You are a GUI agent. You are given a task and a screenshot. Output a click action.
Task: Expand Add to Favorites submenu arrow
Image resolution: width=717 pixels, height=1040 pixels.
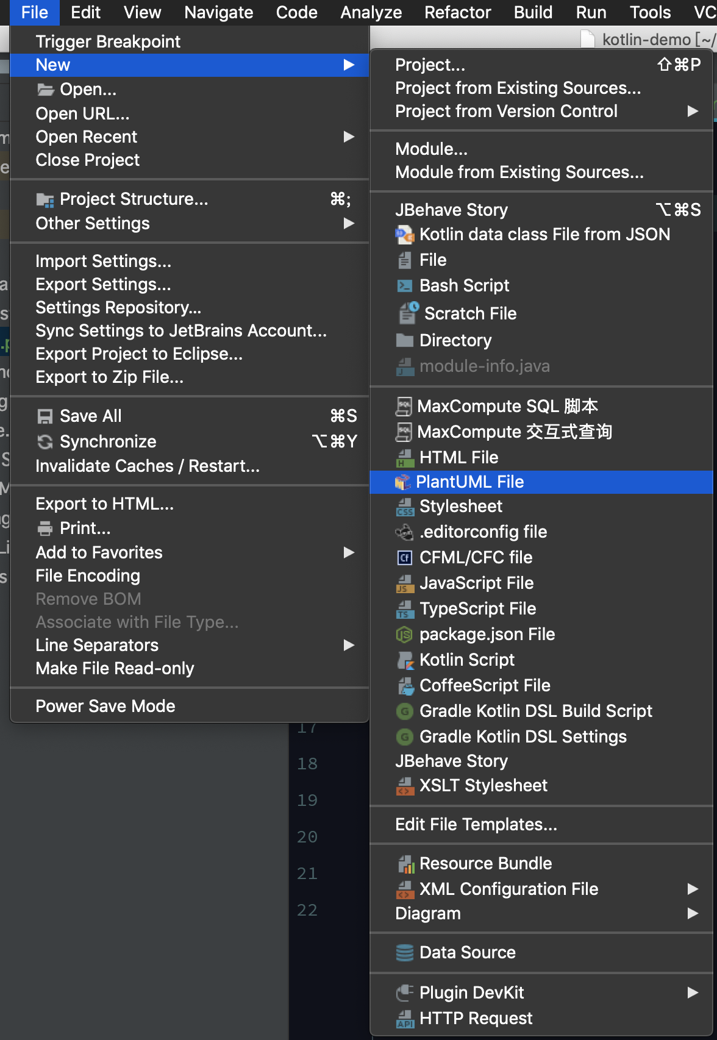(349, 553)
